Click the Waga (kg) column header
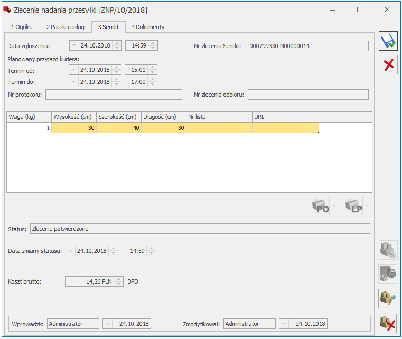Screen dimensions: 402x339 29,117
